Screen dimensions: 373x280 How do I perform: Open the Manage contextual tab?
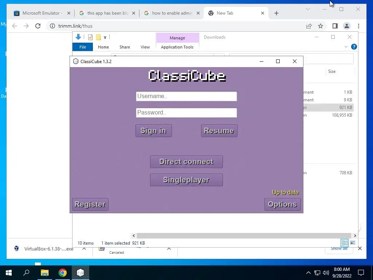pyautogui.click(x=177, y=38)
